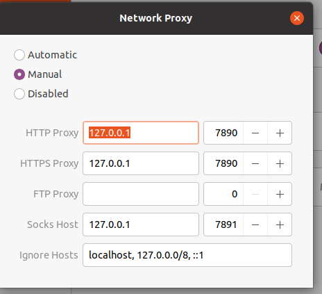The height and width of the screenshot is (294, 322).
Task: Click the Socks Host address field
Action: click(141, 224)
